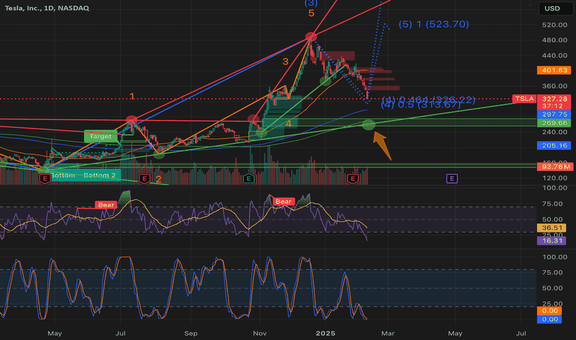
Task: Click the Tesla, Inc. 1D NASDAQ chart title
Action: [46, 8]
